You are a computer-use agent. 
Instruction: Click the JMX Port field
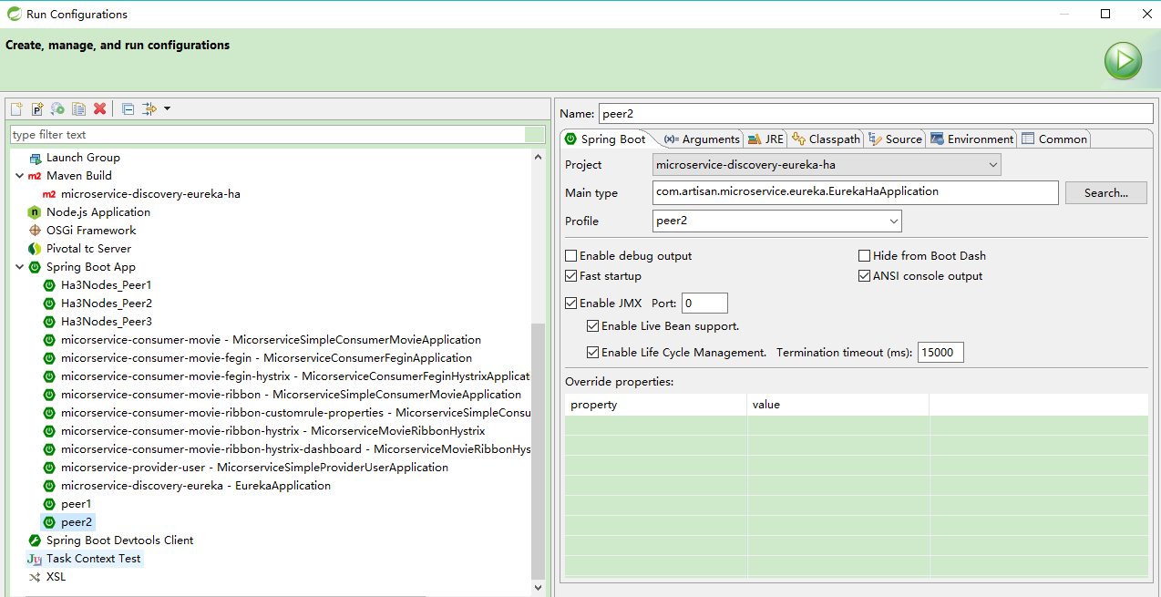704,304
